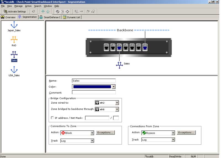This screenshot has width=221, height=158.
Task: Click the first hand-shaped toolbar icon
Action: 88,11
